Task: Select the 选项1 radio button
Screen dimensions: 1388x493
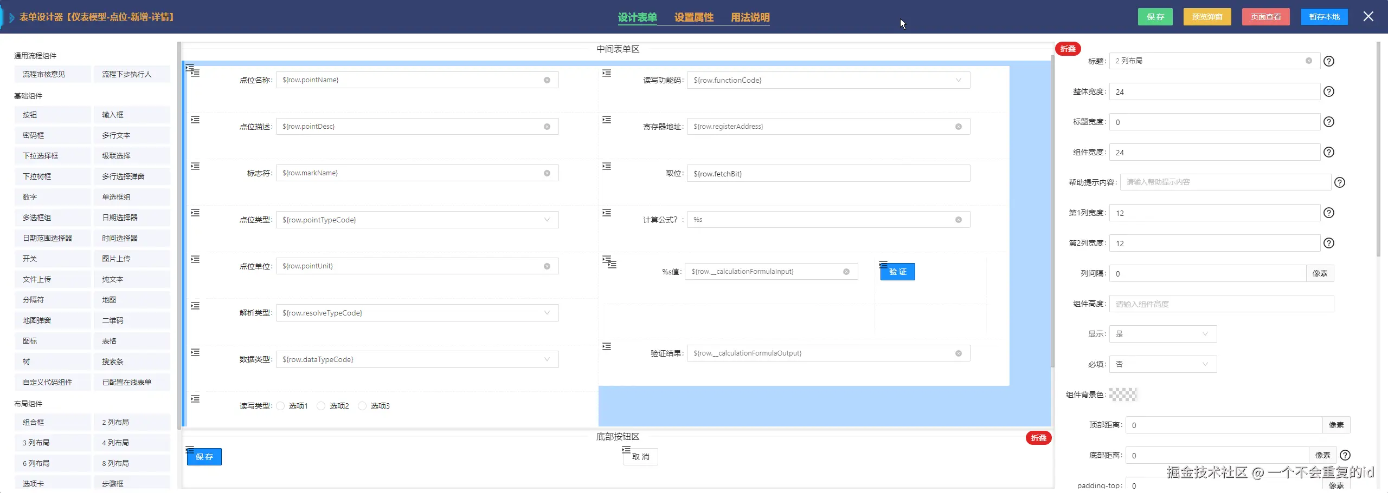Action: click(x=280, y=406)
